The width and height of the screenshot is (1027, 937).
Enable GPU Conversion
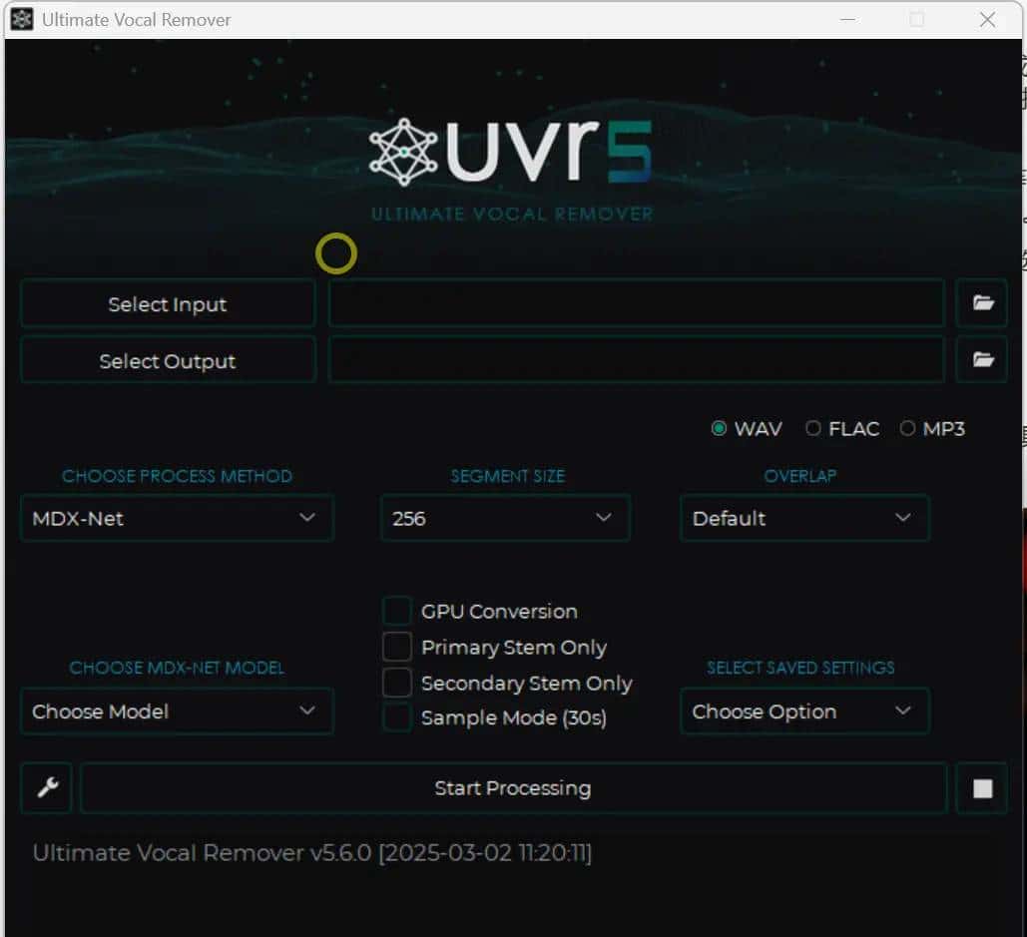397,610
